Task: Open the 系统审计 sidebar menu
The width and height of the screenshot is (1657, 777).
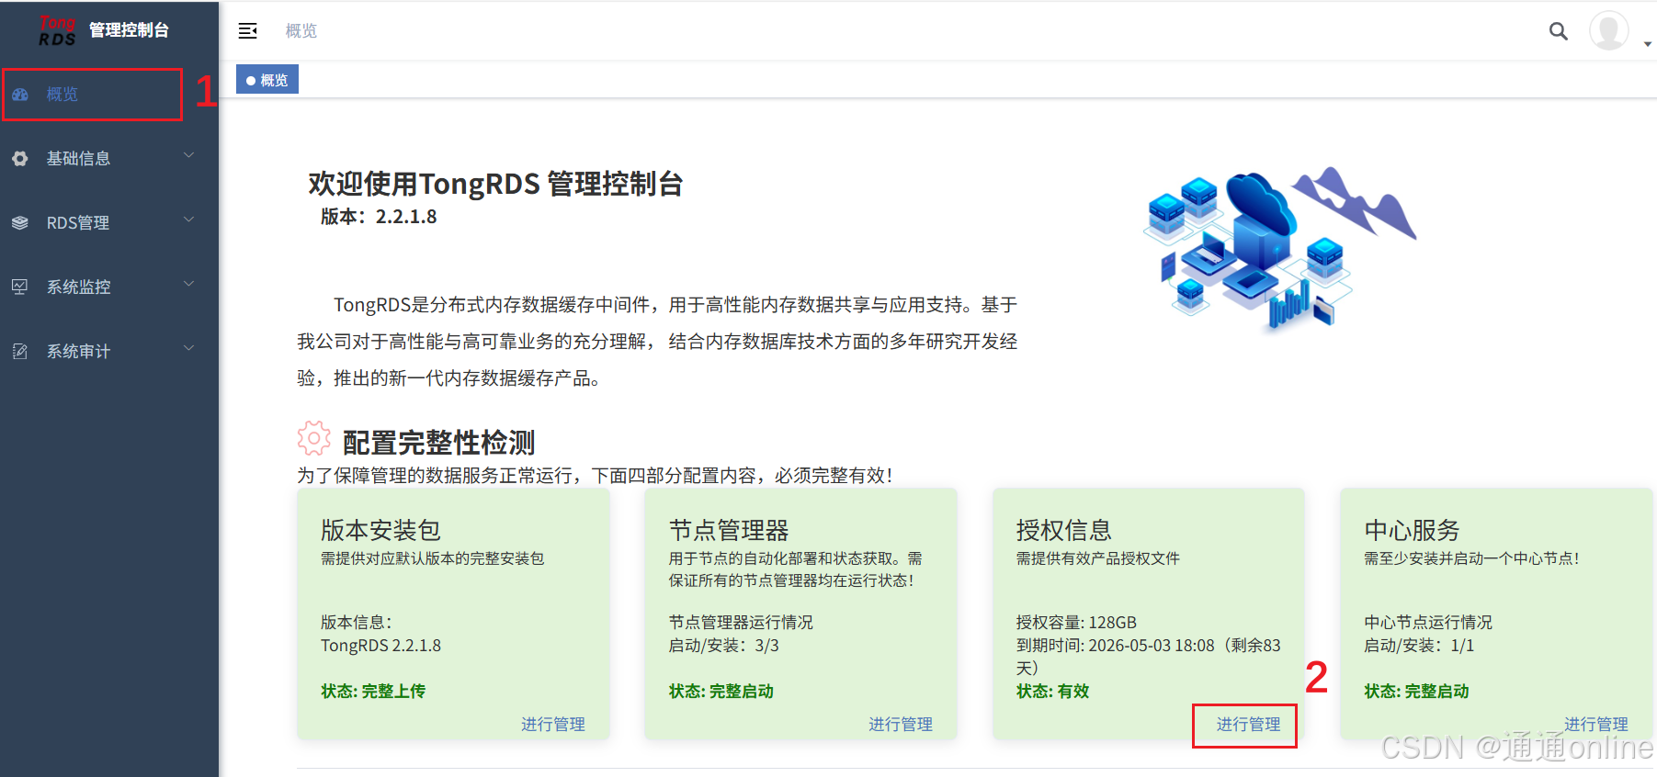Action: click(x=109, y=352)
